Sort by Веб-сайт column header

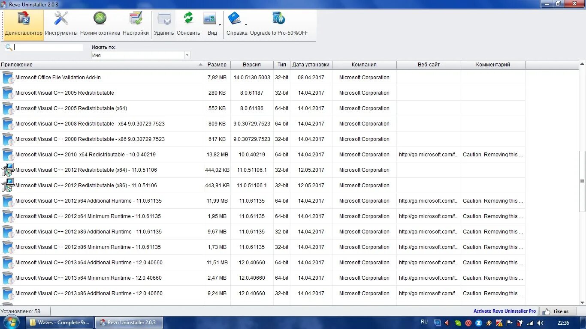coord(429,65)
